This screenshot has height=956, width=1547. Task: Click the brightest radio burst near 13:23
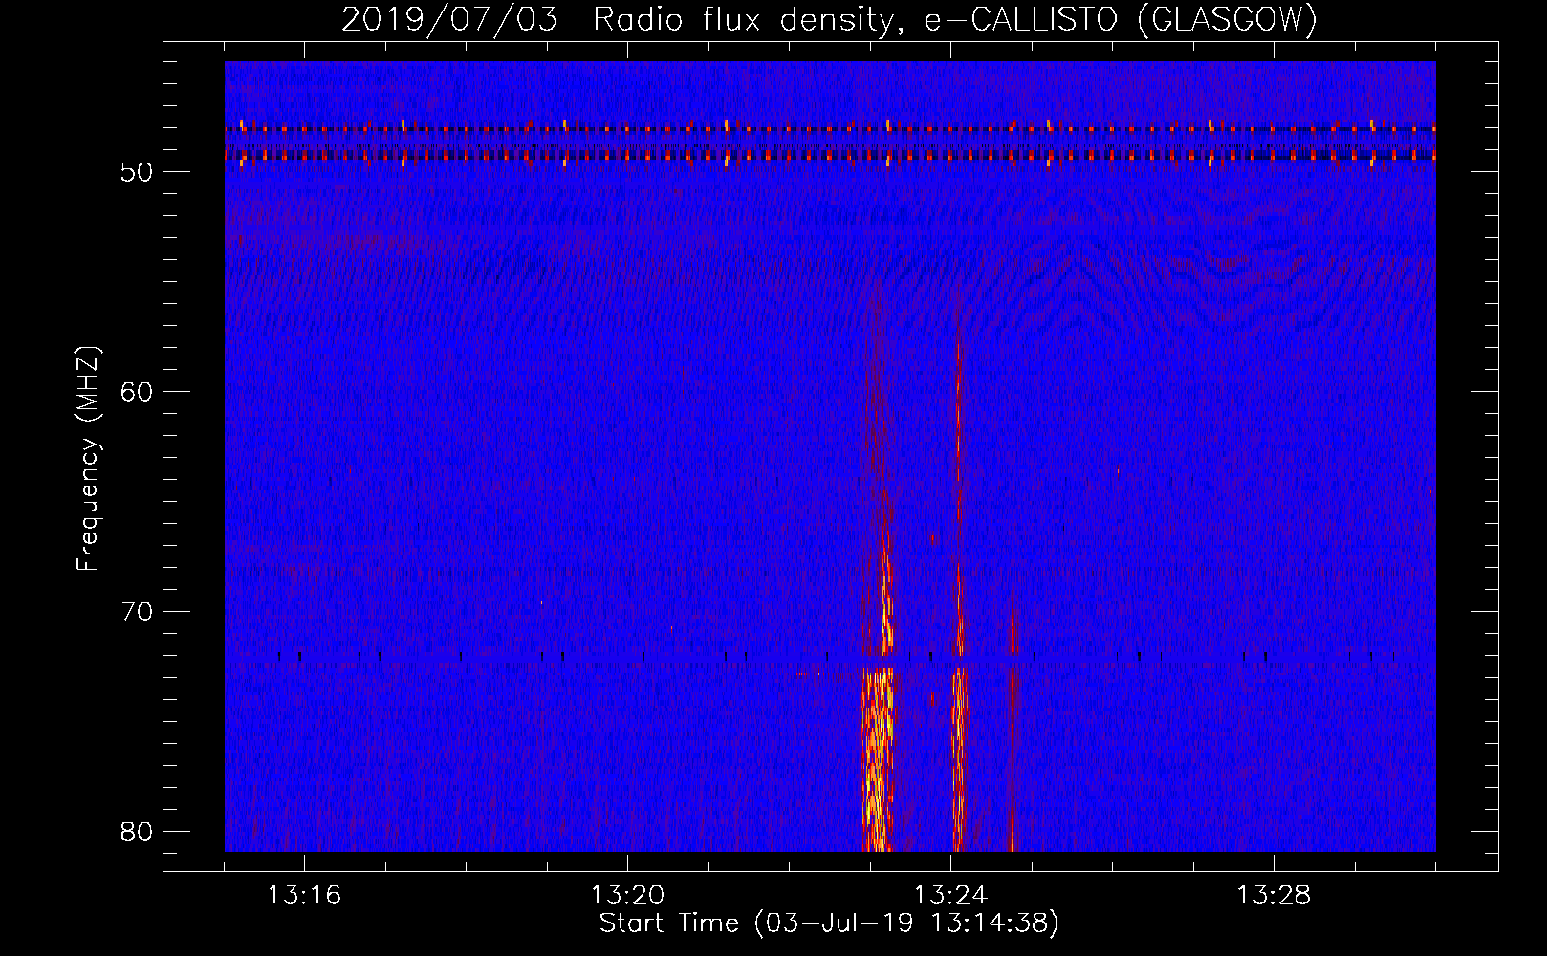tap(877, 760)
